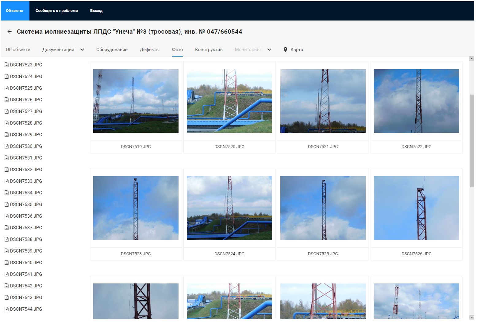The width and height of the screenshot is (477, 322).
Task: Open the DSCN7524.JPG photo thumbnail
Action: (229, 208)
